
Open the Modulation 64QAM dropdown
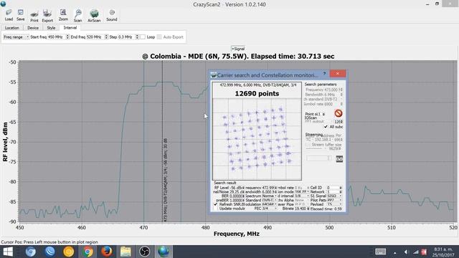270,204
